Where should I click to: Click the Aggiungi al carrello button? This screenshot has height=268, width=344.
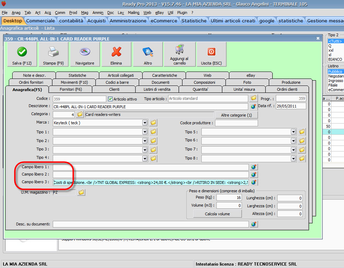179,54
